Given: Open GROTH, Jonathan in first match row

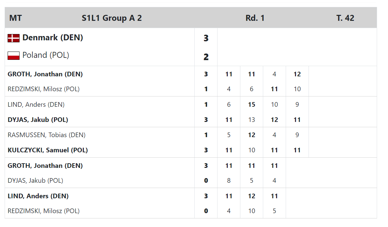Looking at the screenshot, I should pyautogui.click(x=45, y=74).
